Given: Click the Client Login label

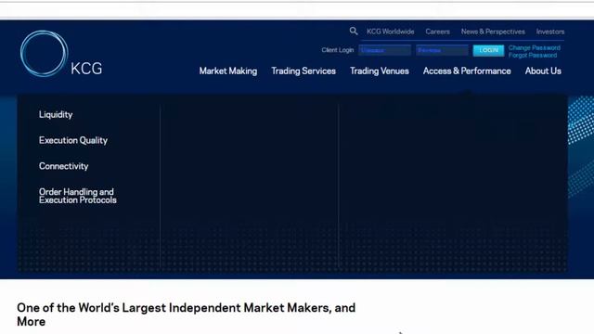Looking at the screenshot, I should [x=338, y=50].
